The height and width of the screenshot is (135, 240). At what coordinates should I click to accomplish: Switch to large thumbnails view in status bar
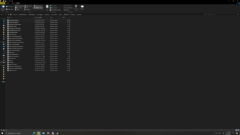239,130
